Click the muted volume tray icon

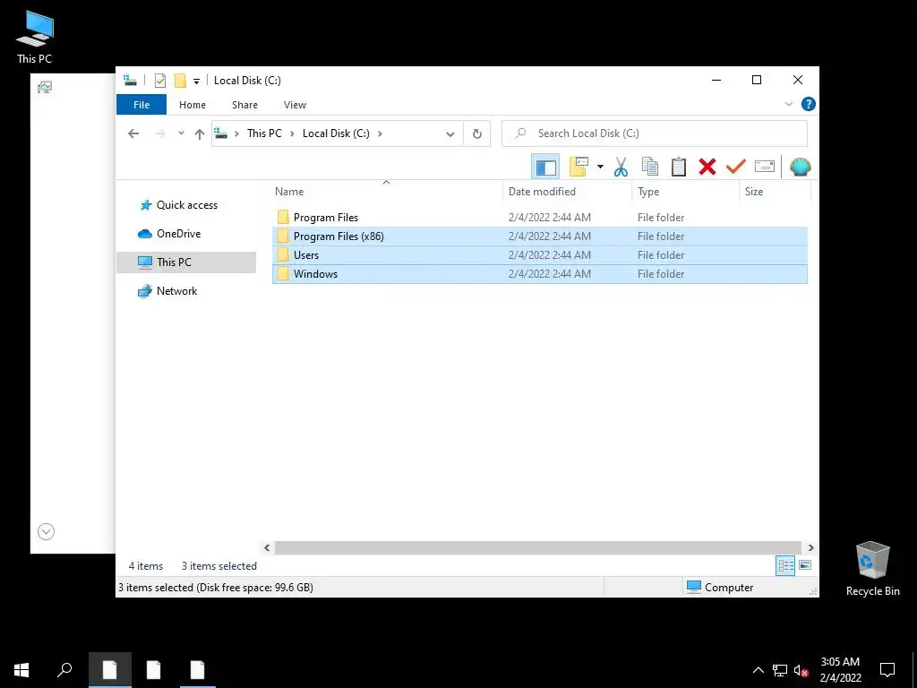click(x=801, y=670)
